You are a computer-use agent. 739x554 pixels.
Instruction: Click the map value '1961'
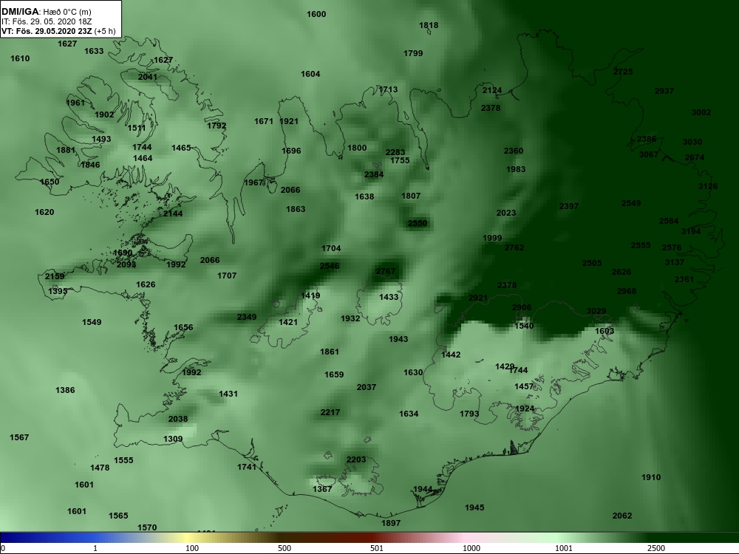75,103
